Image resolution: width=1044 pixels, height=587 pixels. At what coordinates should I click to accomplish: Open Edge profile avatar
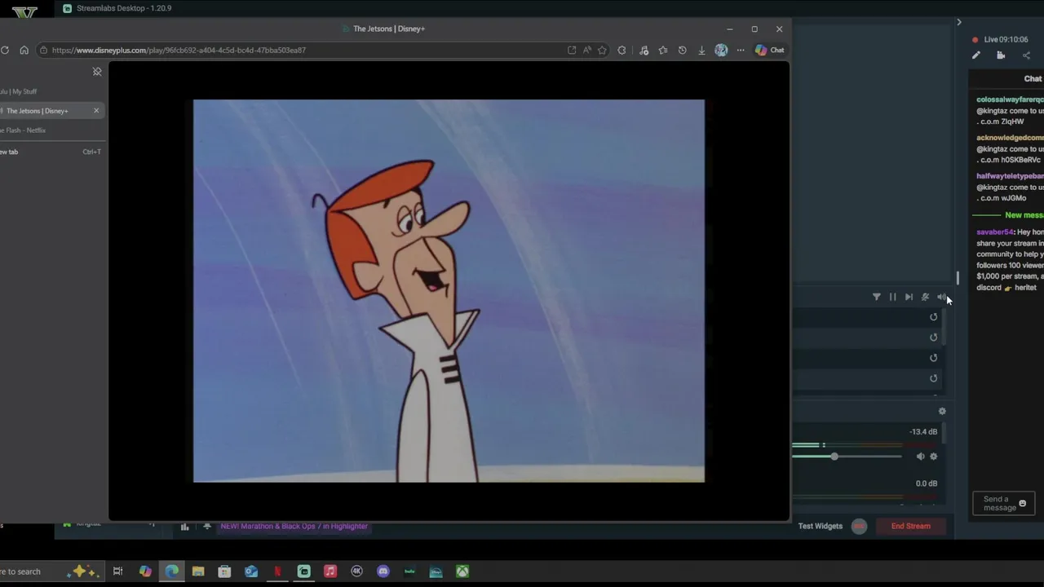click(721, 50)
